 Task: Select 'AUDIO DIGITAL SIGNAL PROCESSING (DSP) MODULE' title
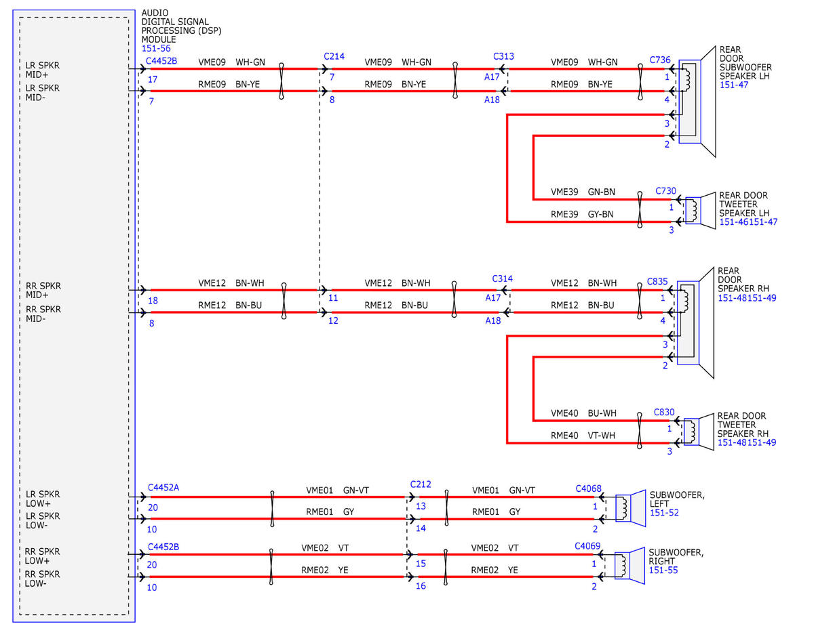pyautogui.click(x=182, y=26)
